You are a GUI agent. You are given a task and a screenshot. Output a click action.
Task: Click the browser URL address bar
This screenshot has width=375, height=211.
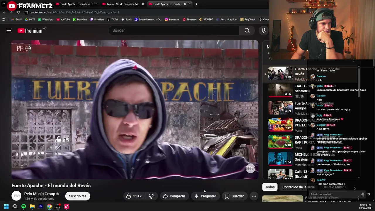coord(146,12)
